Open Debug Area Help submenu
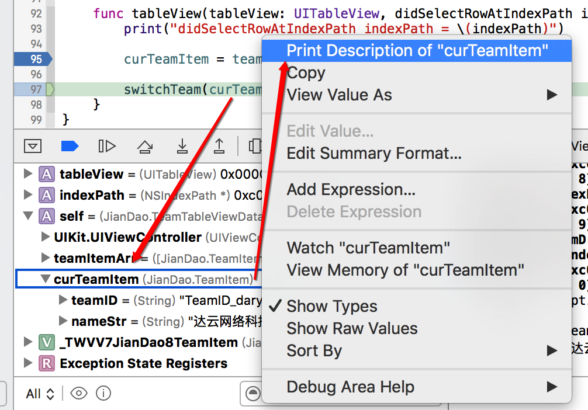 click(417, 387)
